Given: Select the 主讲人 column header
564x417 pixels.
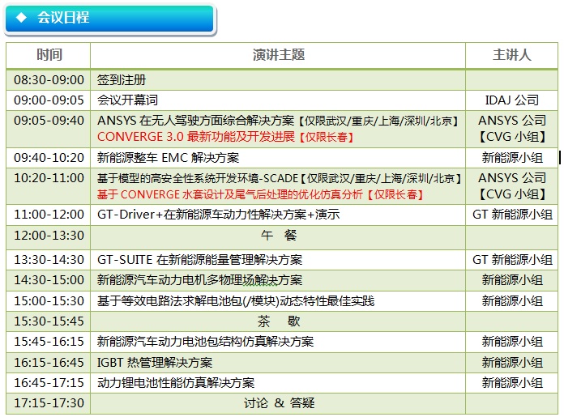Looking at the screenshot, I should coord(512,55).
